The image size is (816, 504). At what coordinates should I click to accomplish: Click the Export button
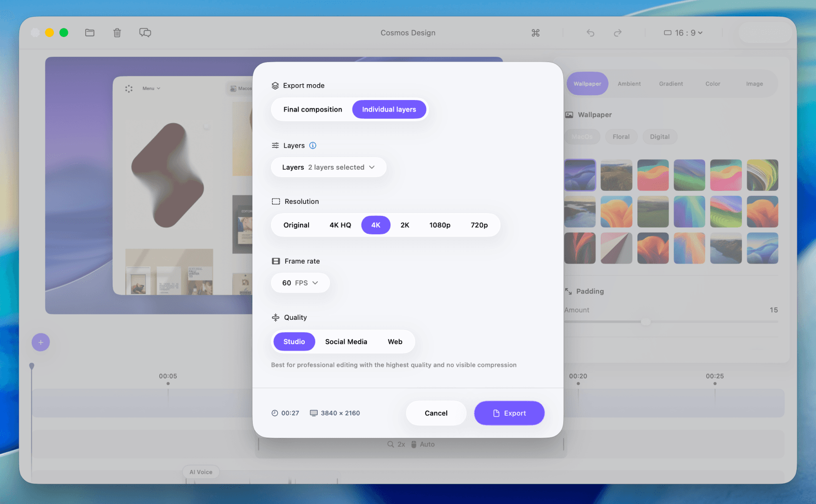click(509, 413)
